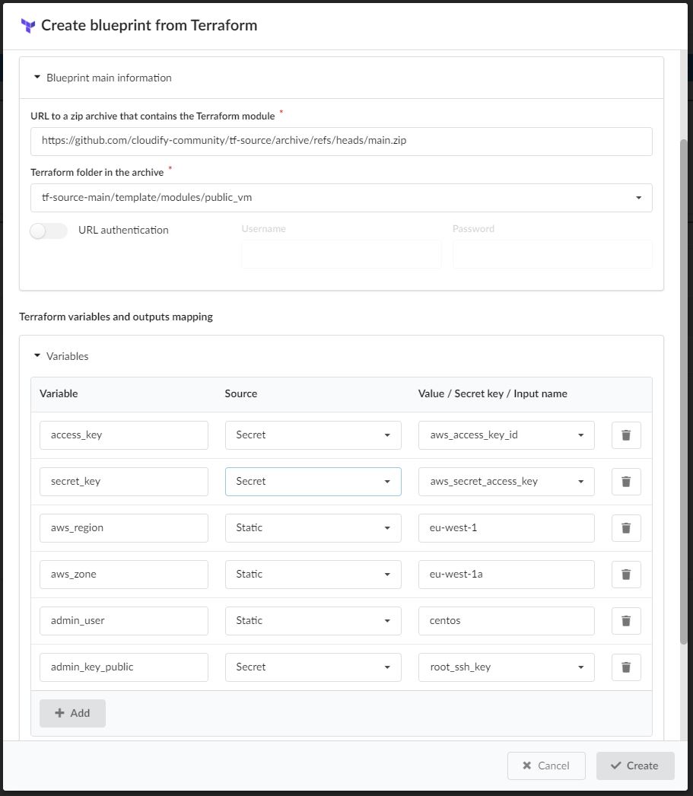
Task: Collapse the Blueprint main information section
Action: point(35,77)
